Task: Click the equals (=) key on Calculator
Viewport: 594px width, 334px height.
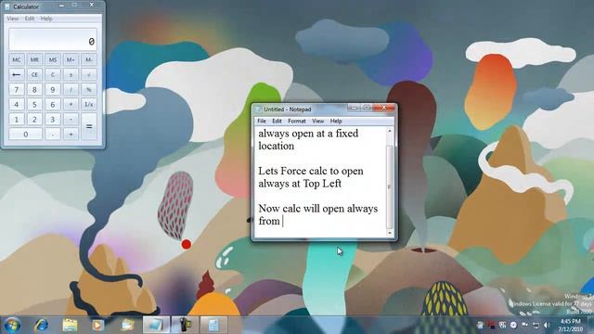Action: point(89,126)
